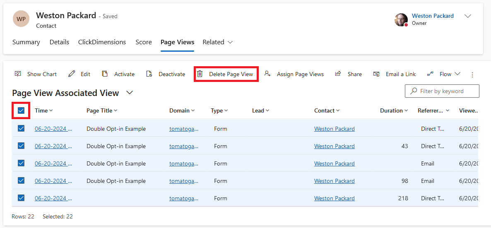Open the vertical ellipsis overflow menu

[x=472, y=74]
